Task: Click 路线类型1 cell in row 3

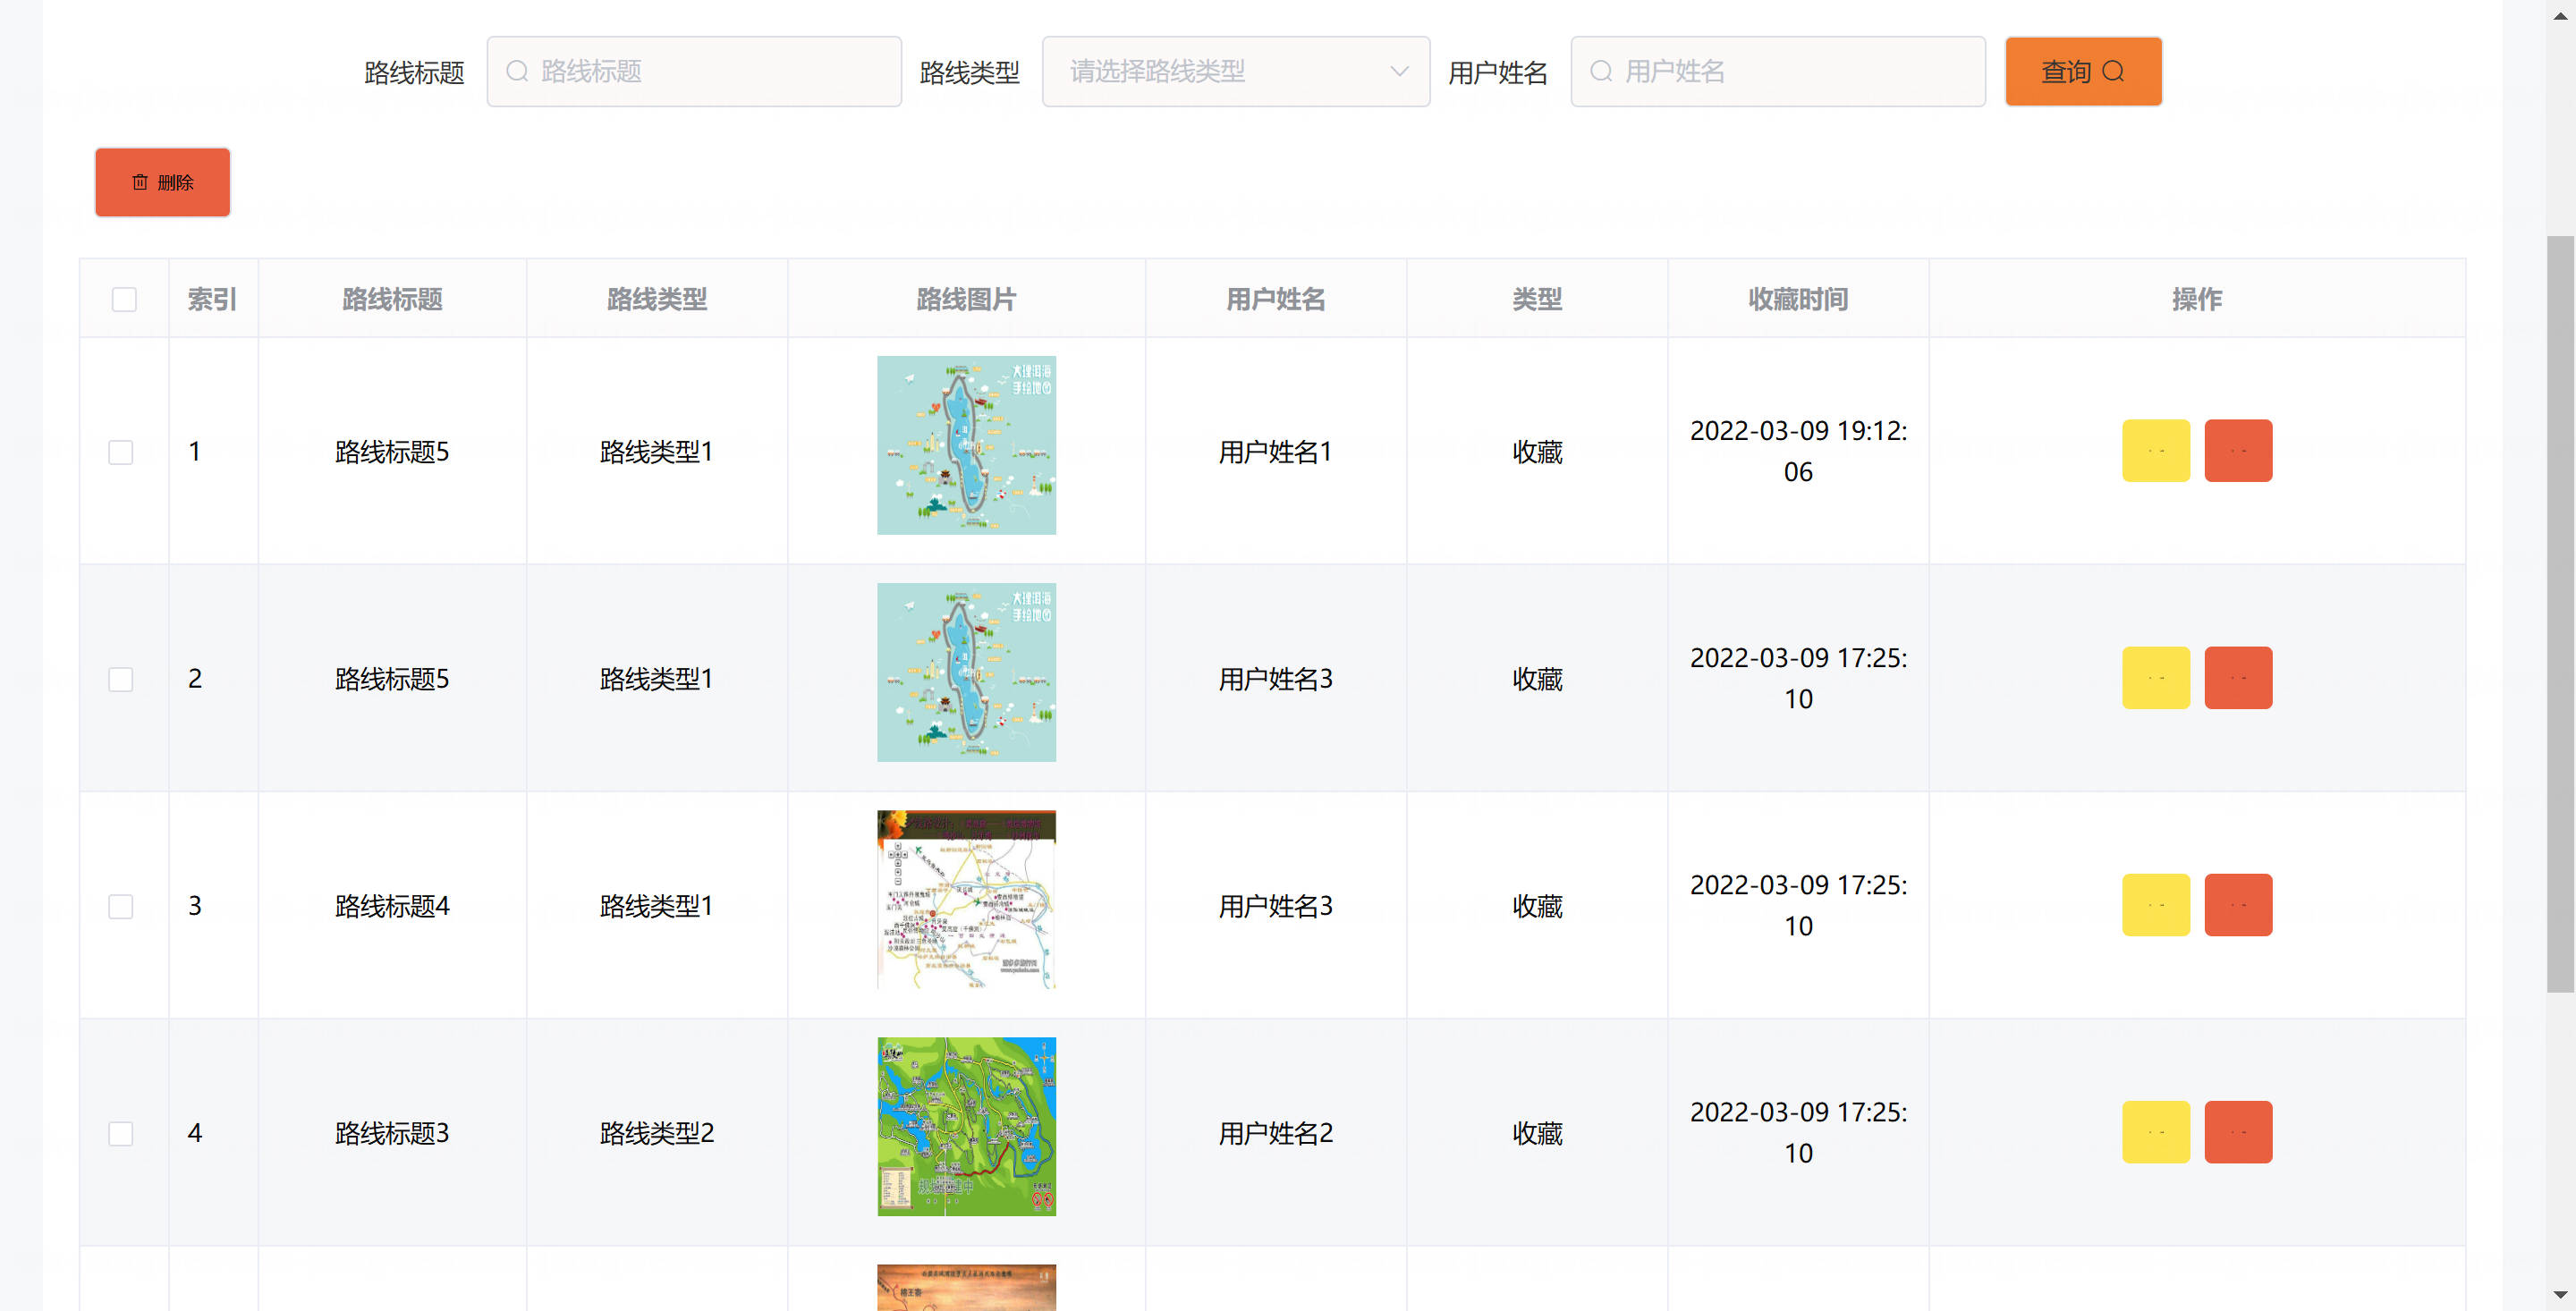Action: coord(657,906)
